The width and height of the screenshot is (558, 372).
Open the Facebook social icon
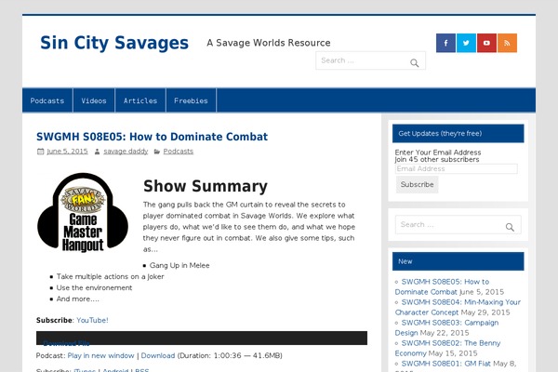pos(445,43)
